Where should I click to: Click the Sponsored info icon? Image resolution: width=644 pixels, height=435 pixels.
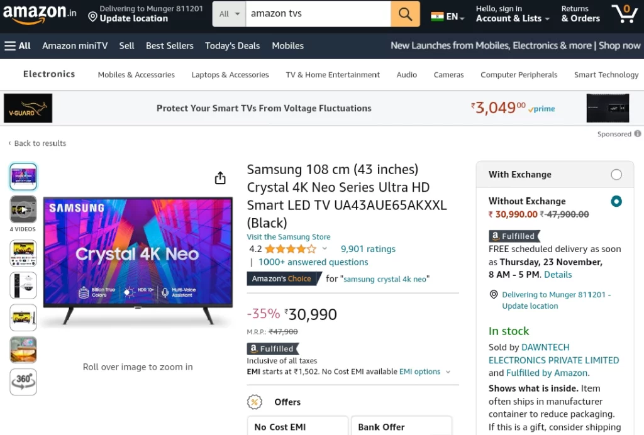(x=638, y=134)
